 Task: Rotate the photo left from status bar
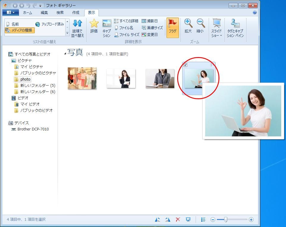pyautogui.click(x=158, y=220)
